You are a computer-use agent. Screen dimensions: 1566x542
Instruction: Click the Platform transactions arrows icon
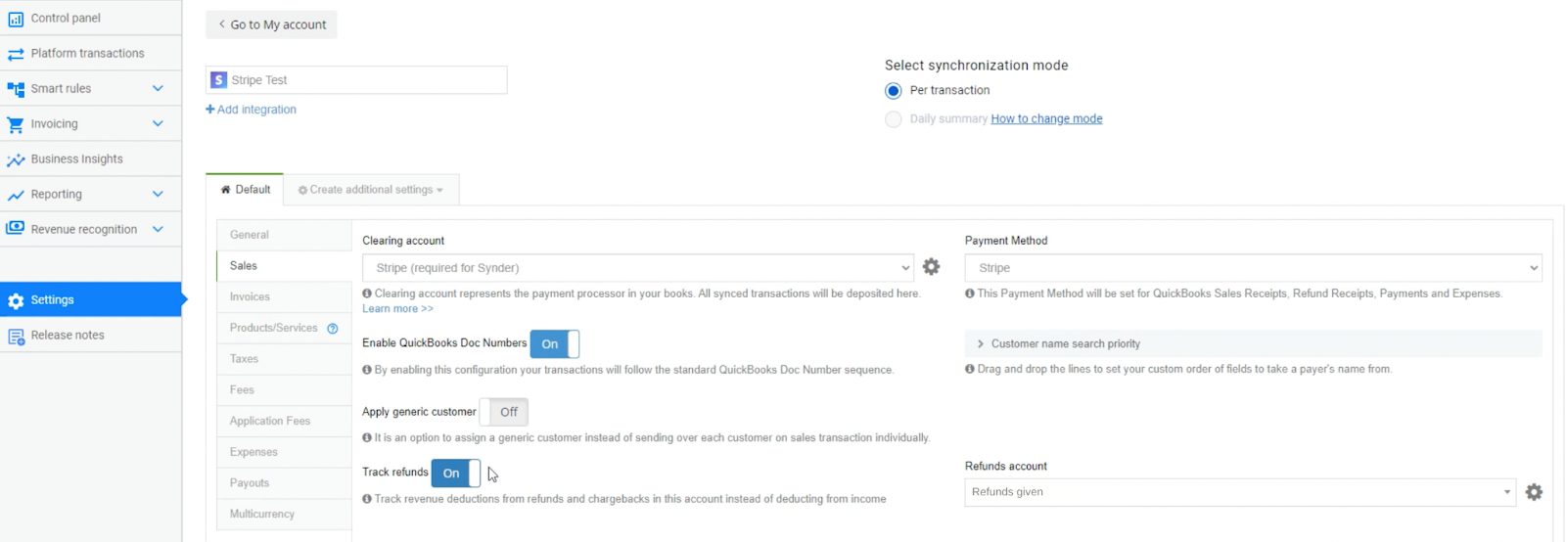point(16,54)
